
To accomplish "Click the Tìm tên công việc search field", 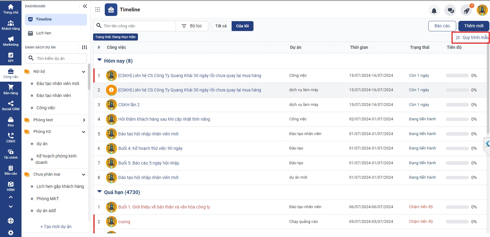I will pos(138,26).
